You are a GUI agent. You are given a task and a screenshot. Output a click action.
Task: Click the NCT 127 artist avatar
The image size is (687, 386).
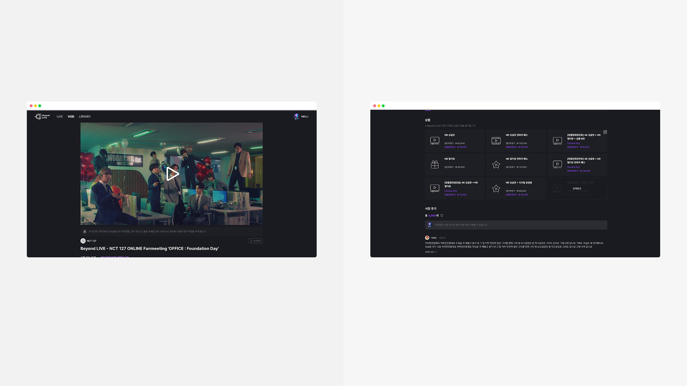pyautogui.click(x=83, y=241)
